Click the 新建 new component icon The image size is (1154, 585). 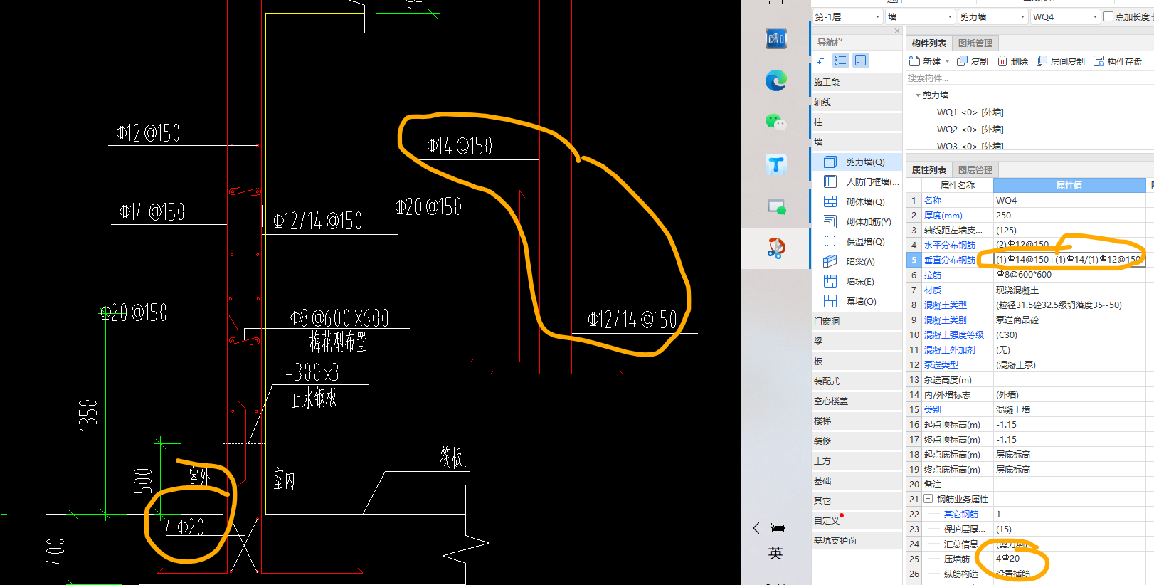coord(915,61)
